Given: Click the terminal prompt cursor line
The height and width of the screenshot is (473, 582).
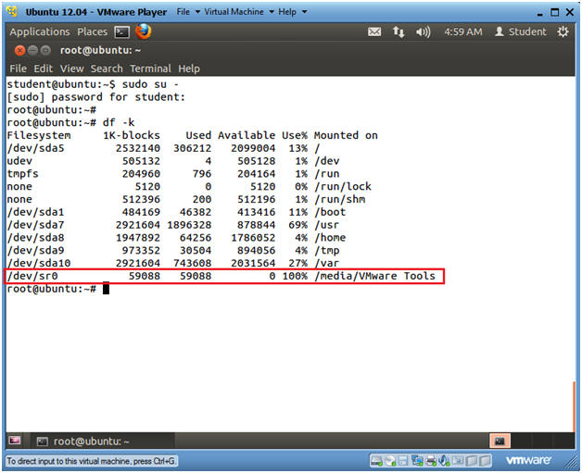Looking at the screenshot, I should 57,289.
